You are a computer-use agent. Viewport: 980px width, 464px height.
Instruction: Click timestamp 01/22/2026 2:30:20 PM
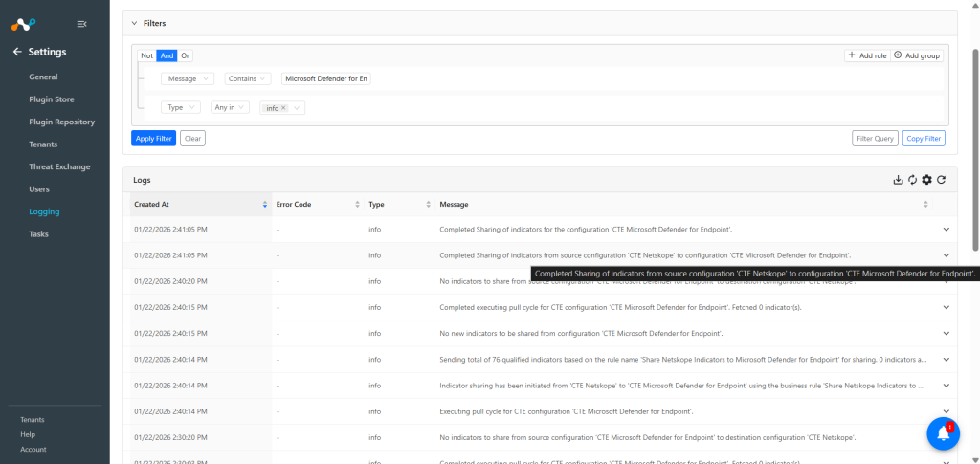click(x=170, y=437)
